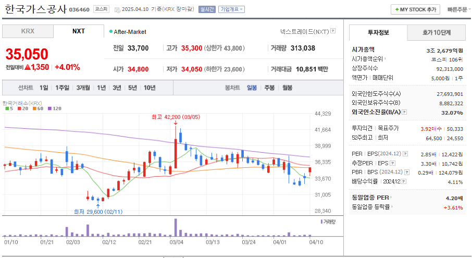472x258 pixels.
Task: Open the 투자정보 tab
Action: click(x=378, y=32)
